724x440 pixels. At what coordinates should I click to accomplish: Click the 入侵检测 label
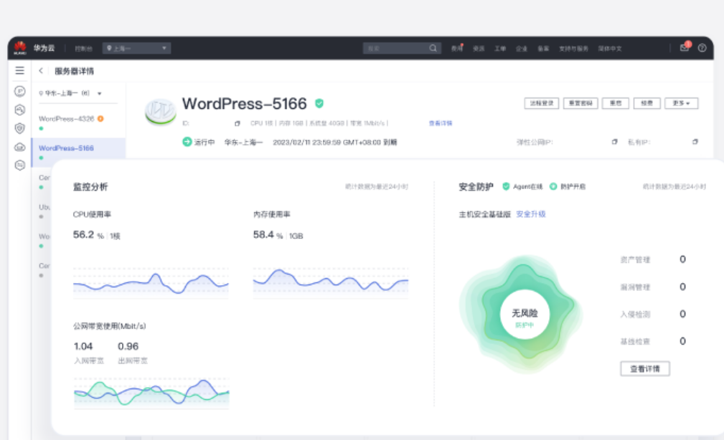(x=635, y=314)
